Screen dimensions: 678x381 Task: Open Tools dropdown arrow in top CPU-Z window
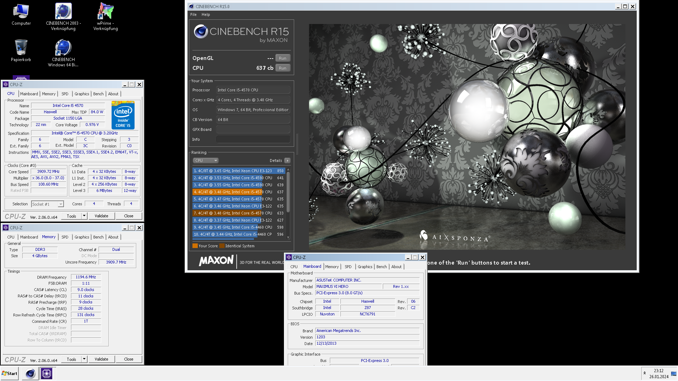84,216
